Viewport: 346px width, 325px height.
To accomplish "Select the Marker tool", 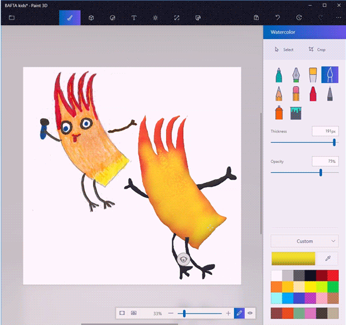I will pyautogui.click(x=279, y=75).
